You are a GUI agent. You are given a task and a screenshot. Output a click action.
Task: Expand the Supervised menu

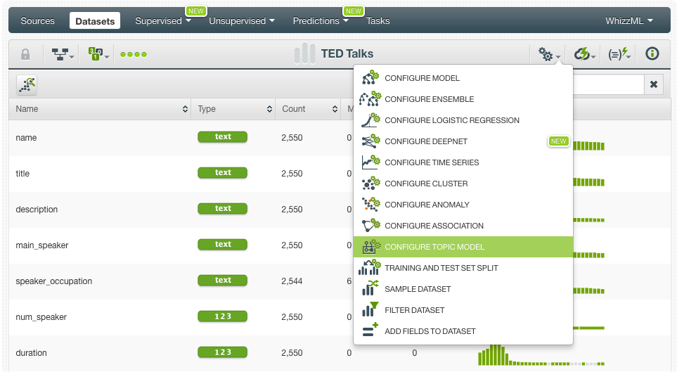click(x=163, y=21)
